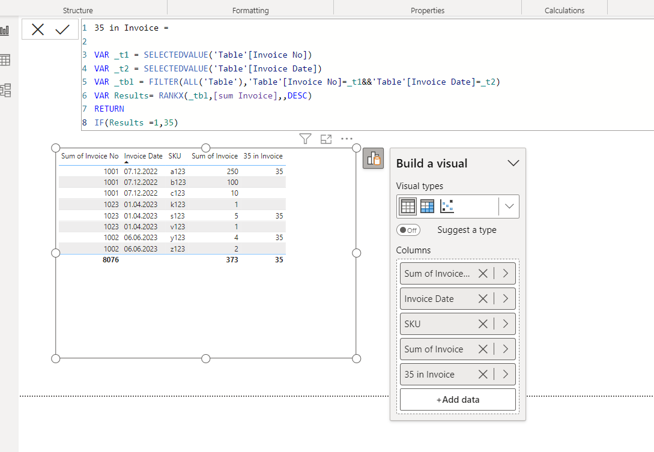Screen dimensions: 654x452
Task: Toggle the Suggest a type switch
Action: coord(408,230)
